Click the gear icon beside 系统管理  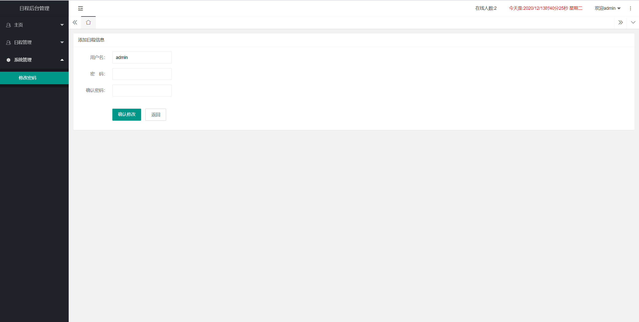coord(8,60)
